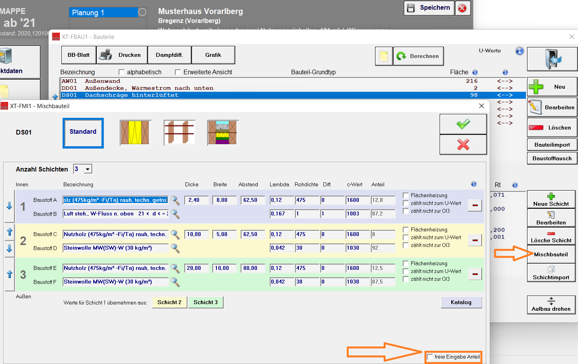Open Bauteilimport
The image size is (578, 364).
pos(552,145)
